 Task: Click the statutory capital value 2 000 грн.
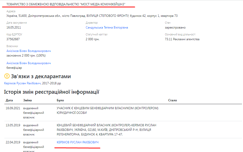click(x=92, y=39)
